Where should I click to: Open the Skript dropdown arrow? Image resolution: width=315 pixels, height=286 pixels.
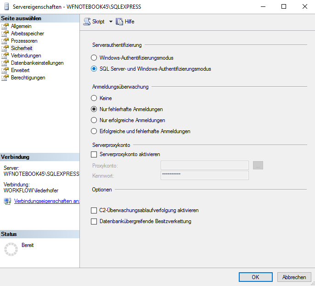click(111, 22)
